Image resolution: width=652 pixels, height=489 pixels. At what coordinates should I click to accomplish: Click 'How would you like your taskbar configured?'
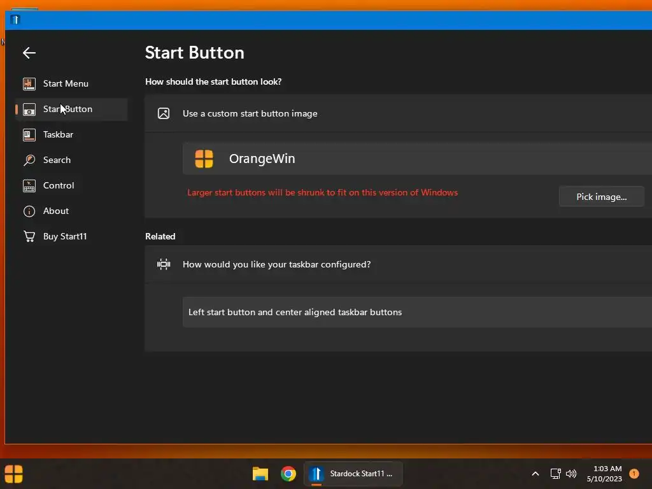point(399,264)
